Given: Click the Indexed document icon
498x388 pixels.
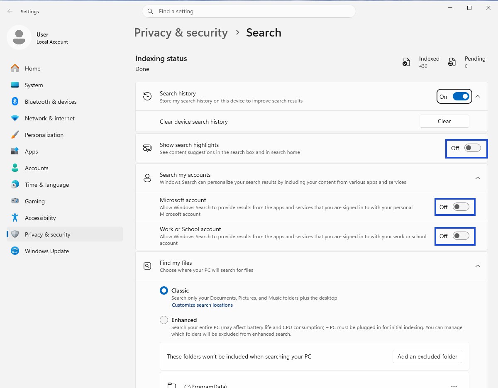Looking at the screenshot, I should click(x=406, y=62).
